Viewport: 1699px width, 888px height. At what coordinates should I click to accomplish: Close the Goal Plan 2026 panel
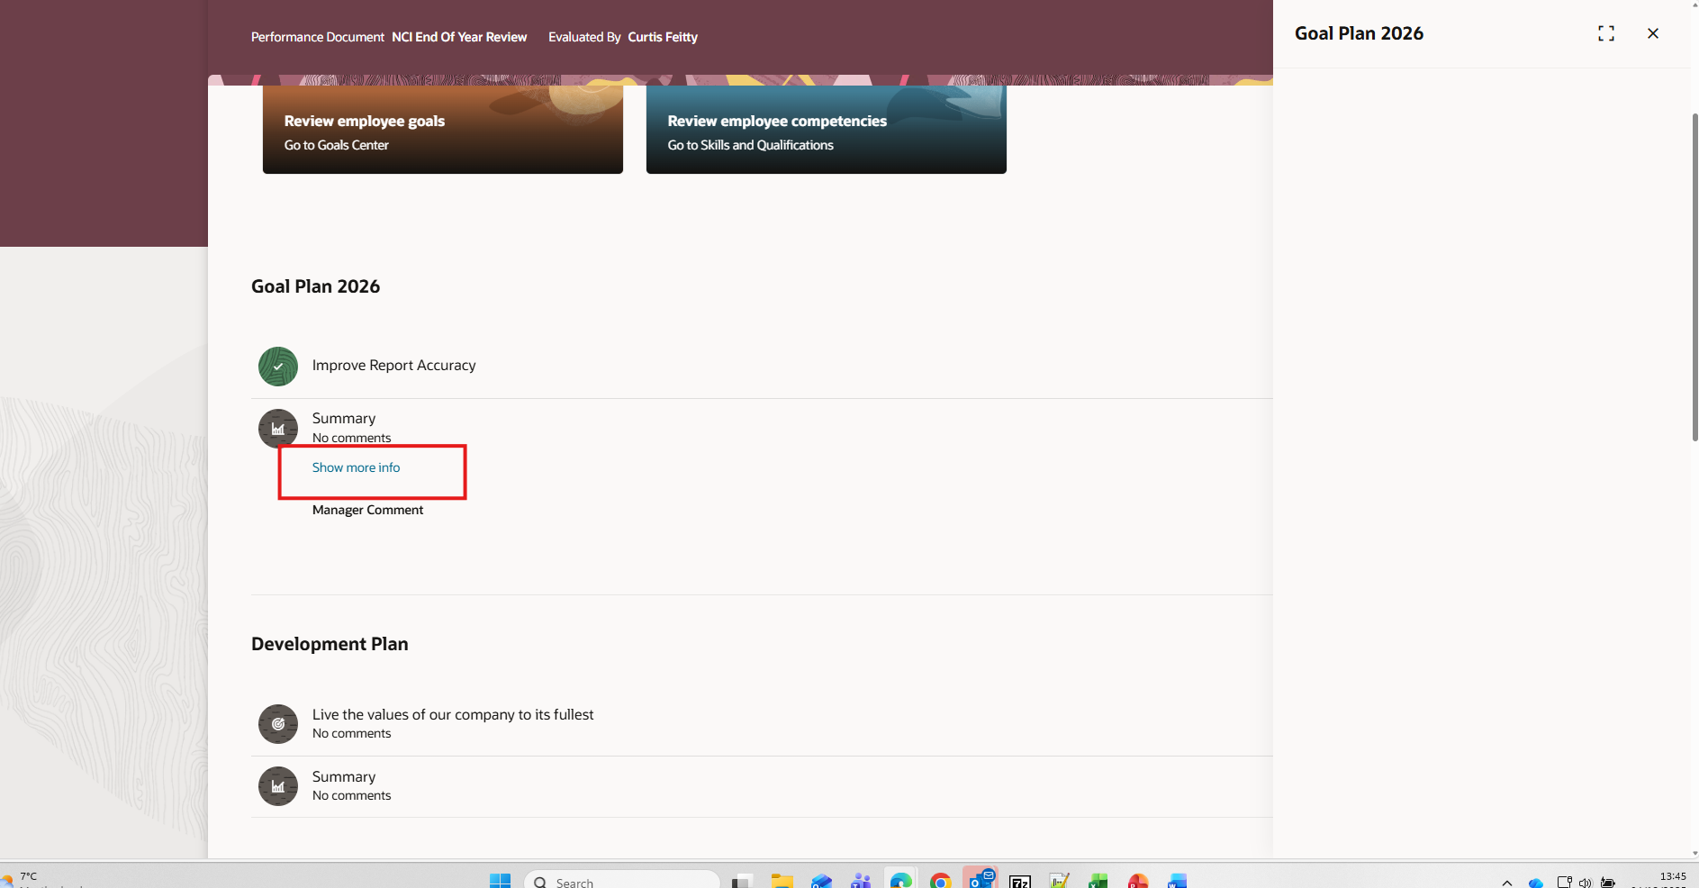click(1653, 33)
